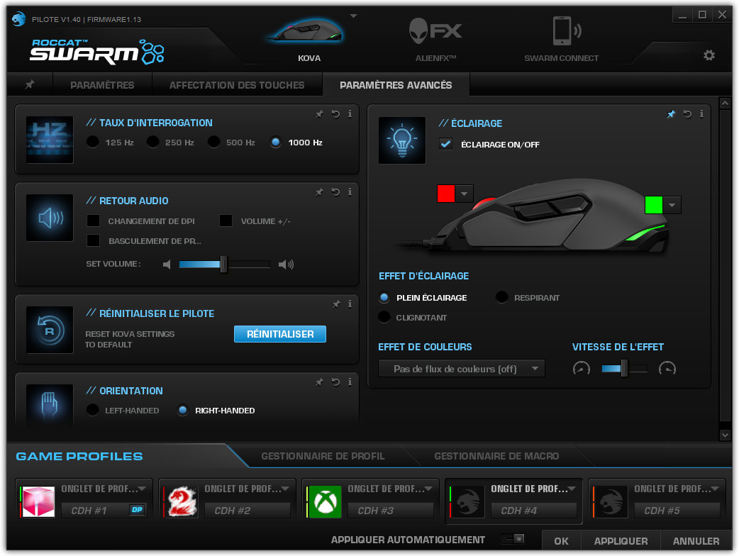
Task: Open Gestionnaire de macro tab
Action: (496, 455)
